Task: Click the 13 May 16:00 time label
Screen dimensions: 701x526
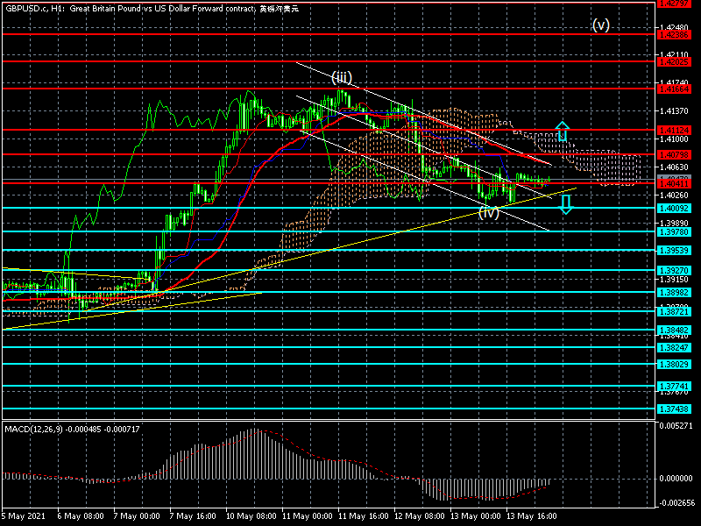Action: (x=535, y=516)
